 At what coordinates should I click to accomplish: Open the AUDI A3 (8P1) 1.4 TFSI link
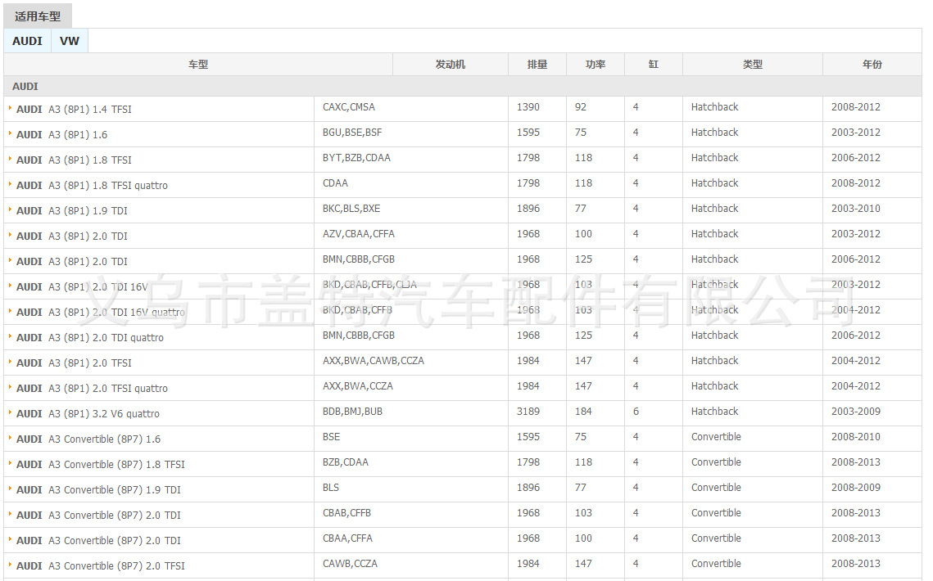point(74,110)
